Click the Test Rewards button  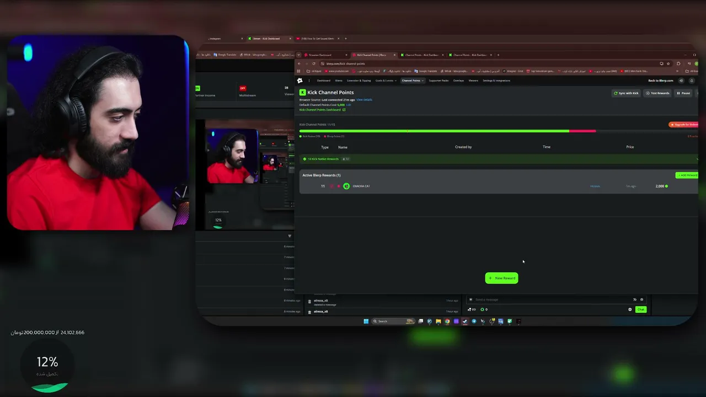click(658, 93)
